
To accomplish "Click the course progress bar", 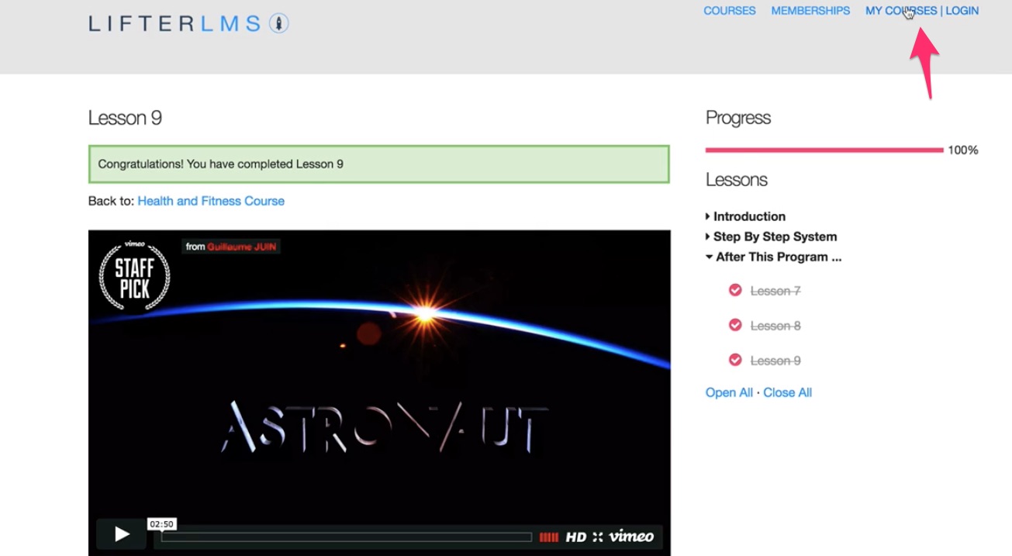I will coord(824,150).
